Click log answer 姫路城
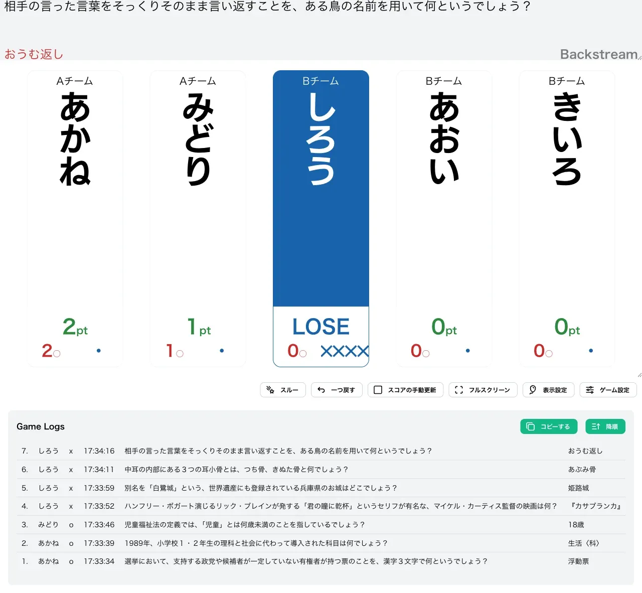The width and height of the screenshot is (642, 593). (x=578, y=488)
